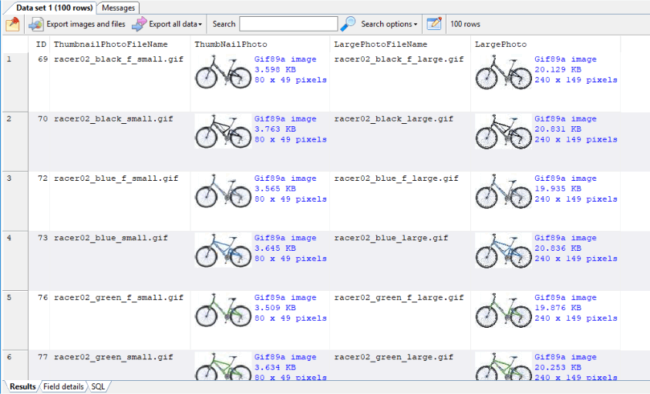This screenshot has width=650, height=394.
Task: Open the Export all data dropdown
Action: (167, 24)
